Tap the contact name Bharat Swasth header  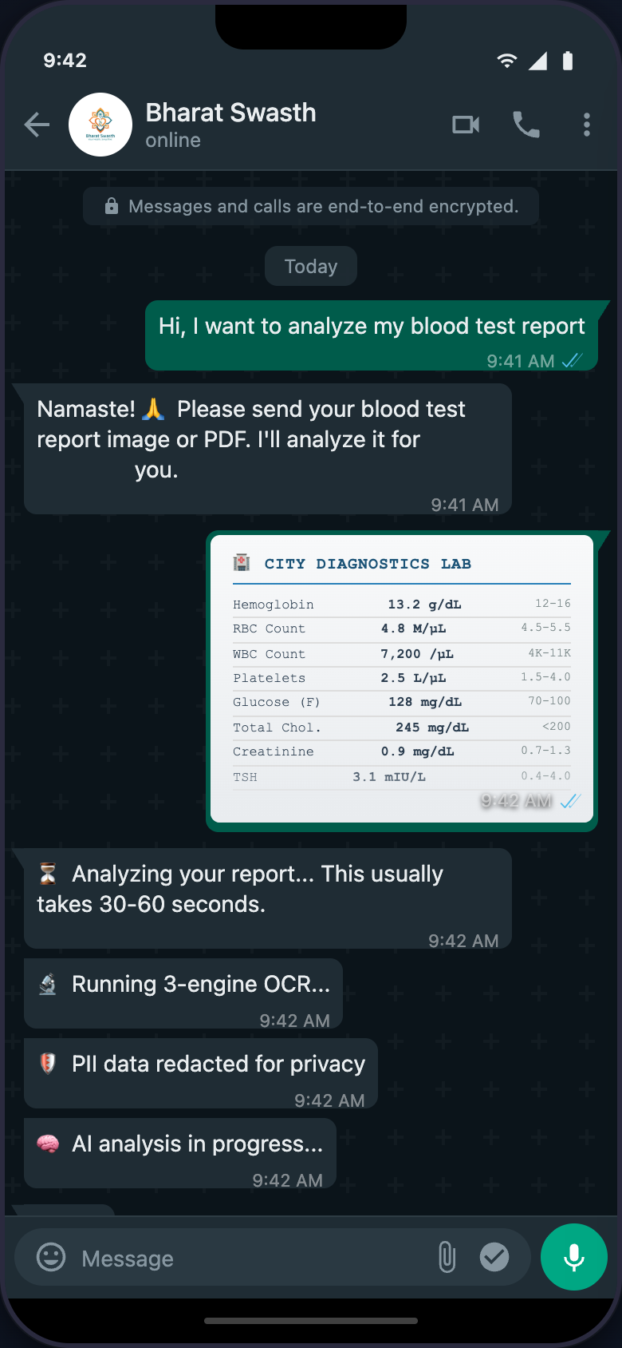[230, 113]
